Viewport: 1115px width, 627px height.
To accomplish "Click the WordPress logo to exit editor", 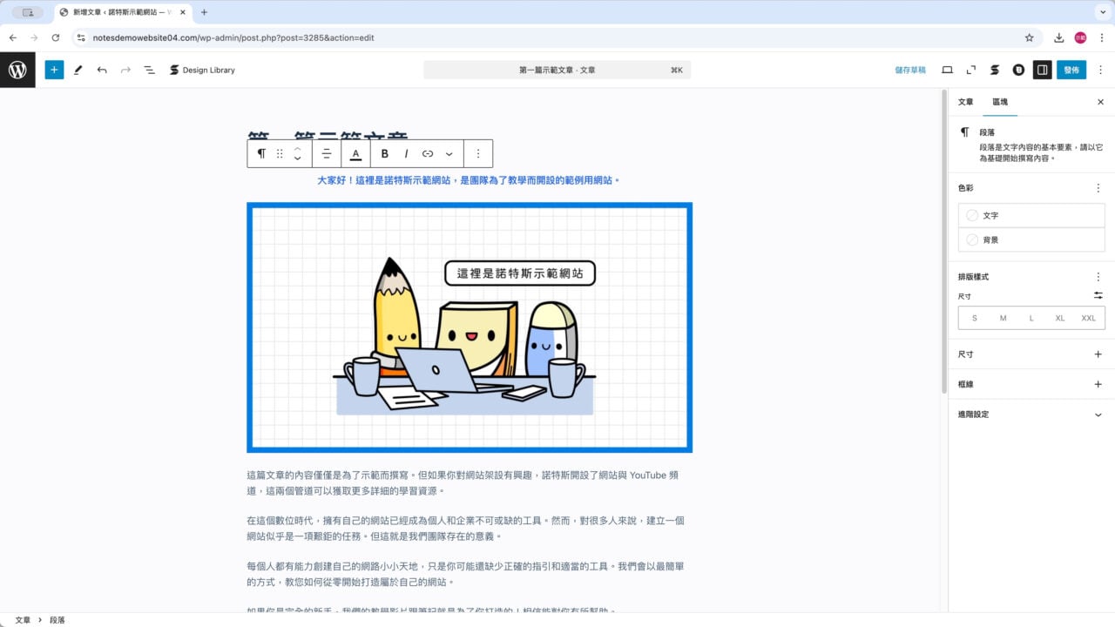I will [x=17, y=70].
